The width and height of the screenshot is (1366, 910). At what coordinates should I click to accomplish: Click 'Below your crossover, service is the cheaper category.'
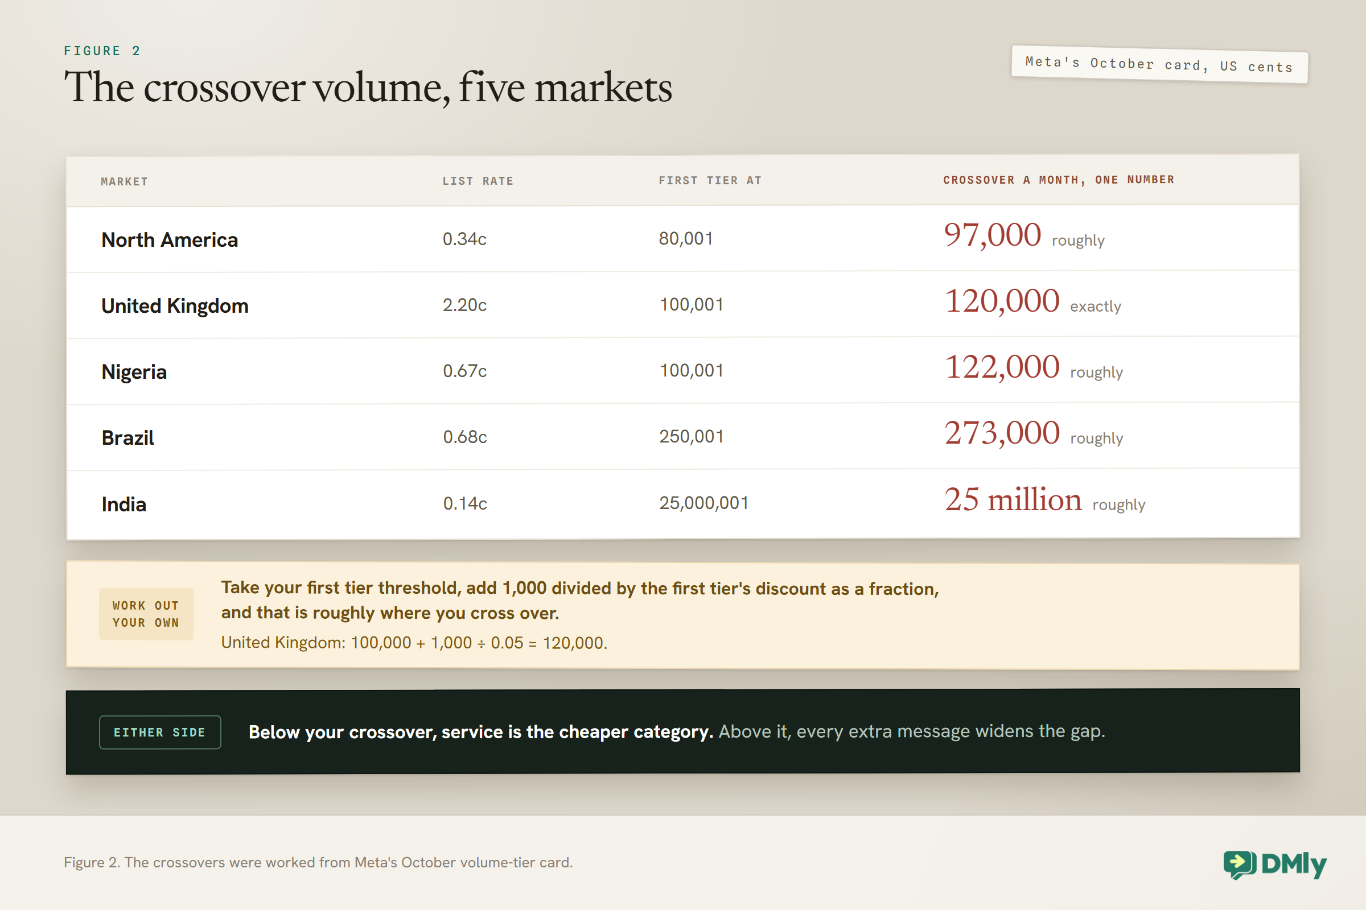tap(481, 732)
